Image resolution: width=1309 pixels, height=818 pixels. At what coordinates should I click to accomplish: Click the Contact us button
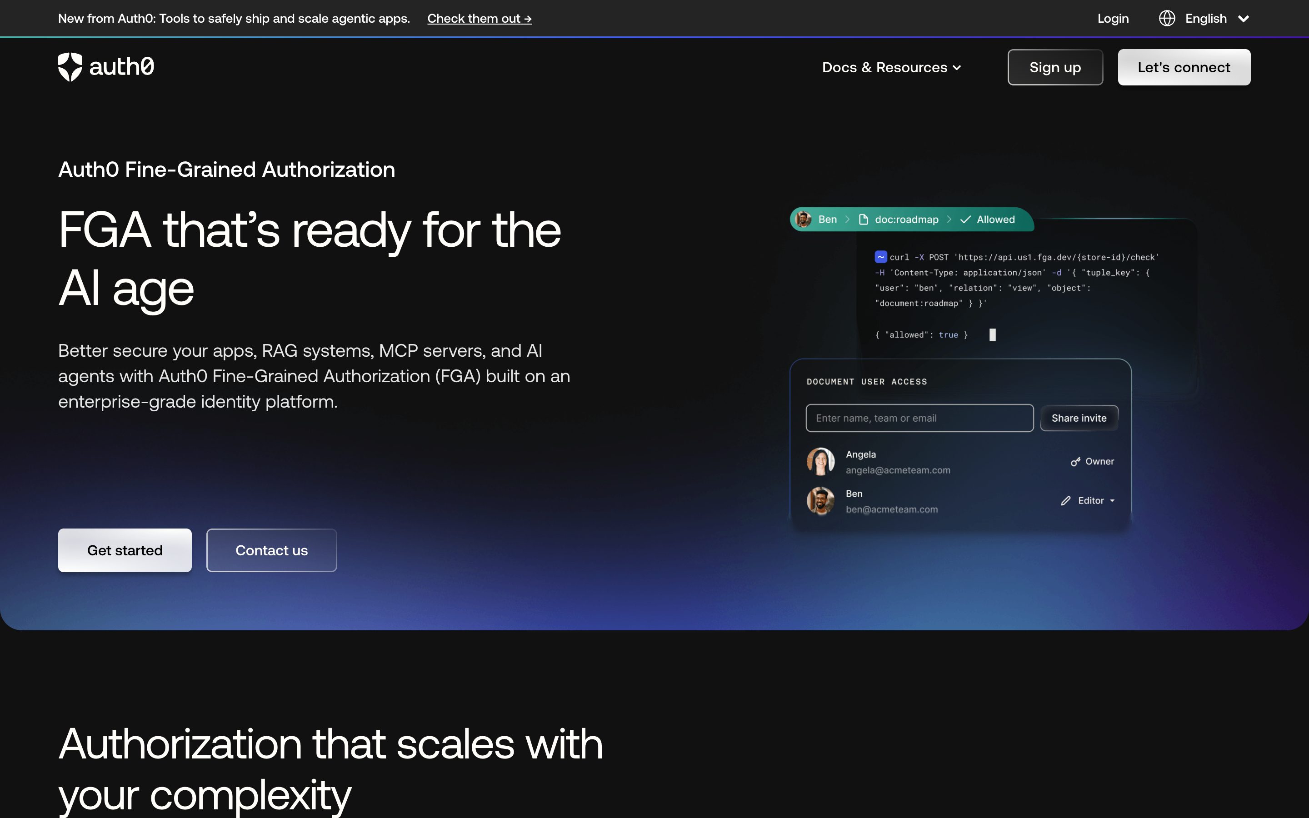(271, 550)
